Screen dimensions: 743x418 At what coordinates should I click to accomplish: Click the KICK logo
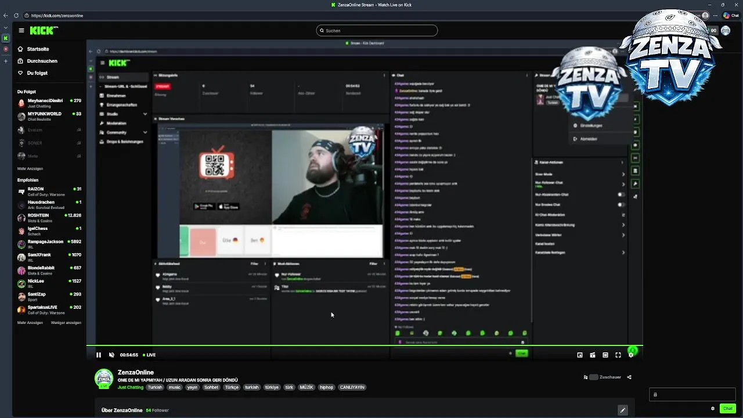(44, 30)
